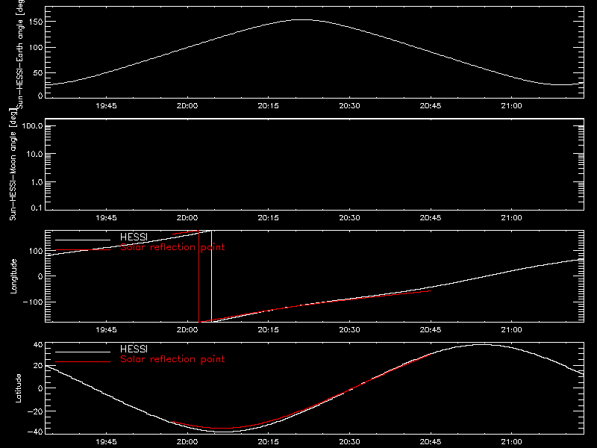This screenshot has height=448, width=597.
Task: Click the 100.0 tick on Moon angle axis
Action: (32, 125)
